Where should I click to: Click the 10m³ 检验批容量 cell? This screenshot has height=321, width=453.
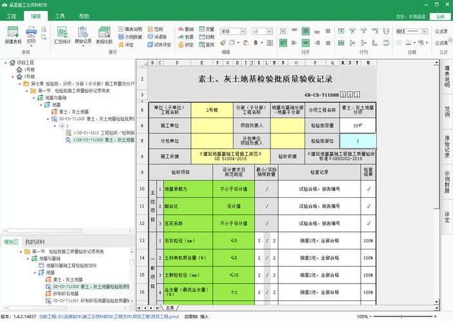click(357, 126)
